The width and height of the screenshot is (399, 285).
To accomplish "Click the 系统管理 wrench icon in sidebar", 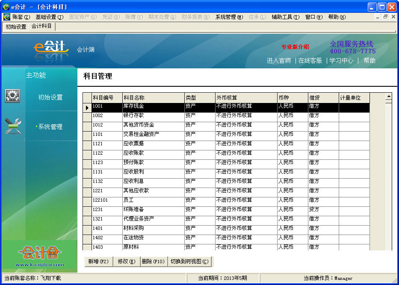I will pyautogui.click(x=12, y=124).
